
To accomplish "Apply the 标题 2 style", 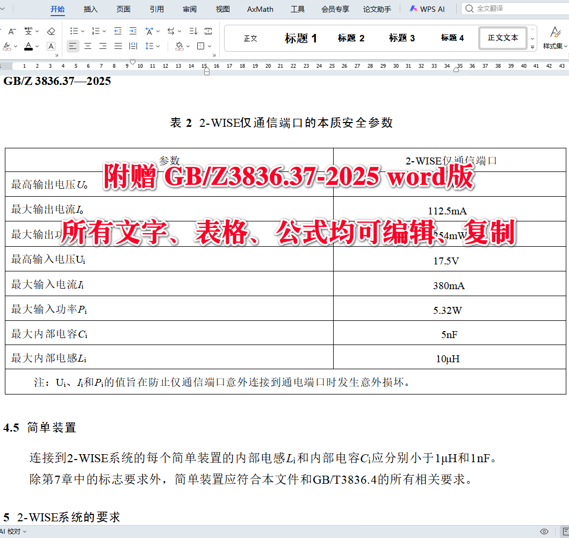I will [x=351, y=38].
